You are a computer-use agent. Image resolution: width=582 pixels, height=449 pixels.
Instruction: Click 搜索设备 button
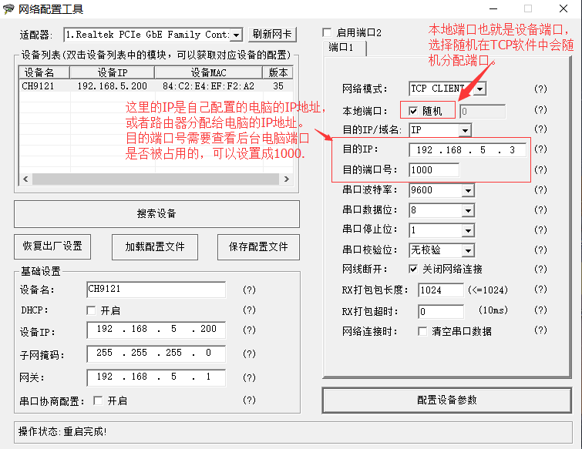click(156, 214)
